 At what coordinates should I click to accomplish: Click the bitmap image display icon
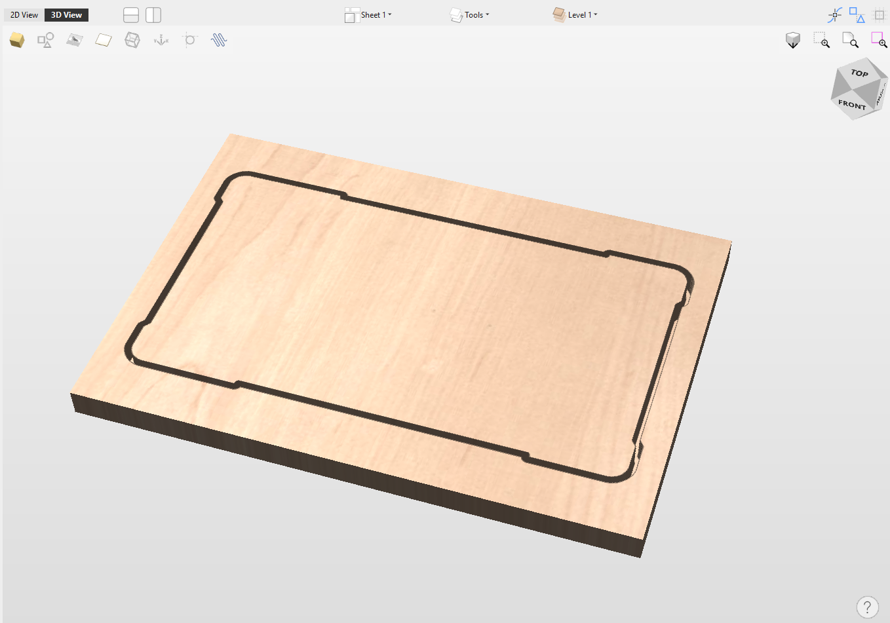point(75,41)
